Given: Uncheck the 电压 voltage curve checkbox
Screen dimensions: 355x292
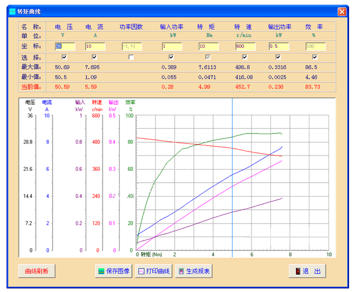Looking at the screenshot, I should (x=64, y=57).
